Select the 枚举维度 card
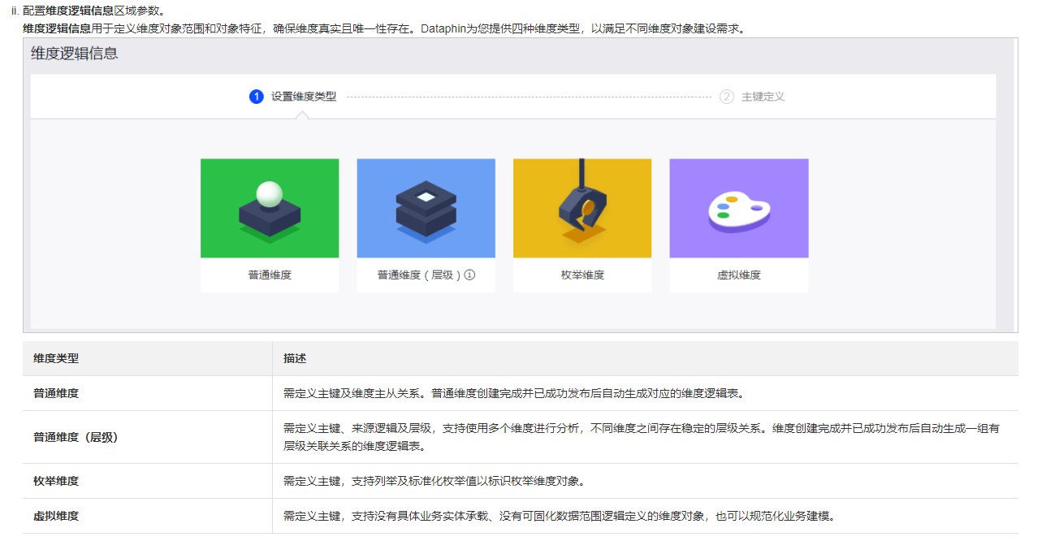 pyautogui.click(x=582, y=223)
